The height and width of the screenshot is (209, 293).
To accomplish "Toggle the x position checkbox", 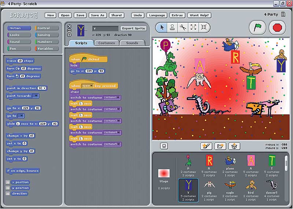I will (x=8, y=182).
